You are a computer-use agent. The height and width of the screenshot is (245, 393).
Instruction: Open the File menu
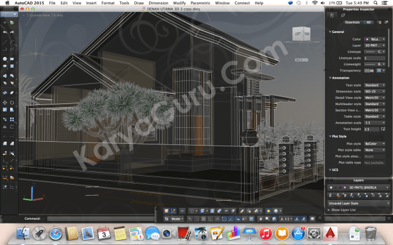point(52,3)
